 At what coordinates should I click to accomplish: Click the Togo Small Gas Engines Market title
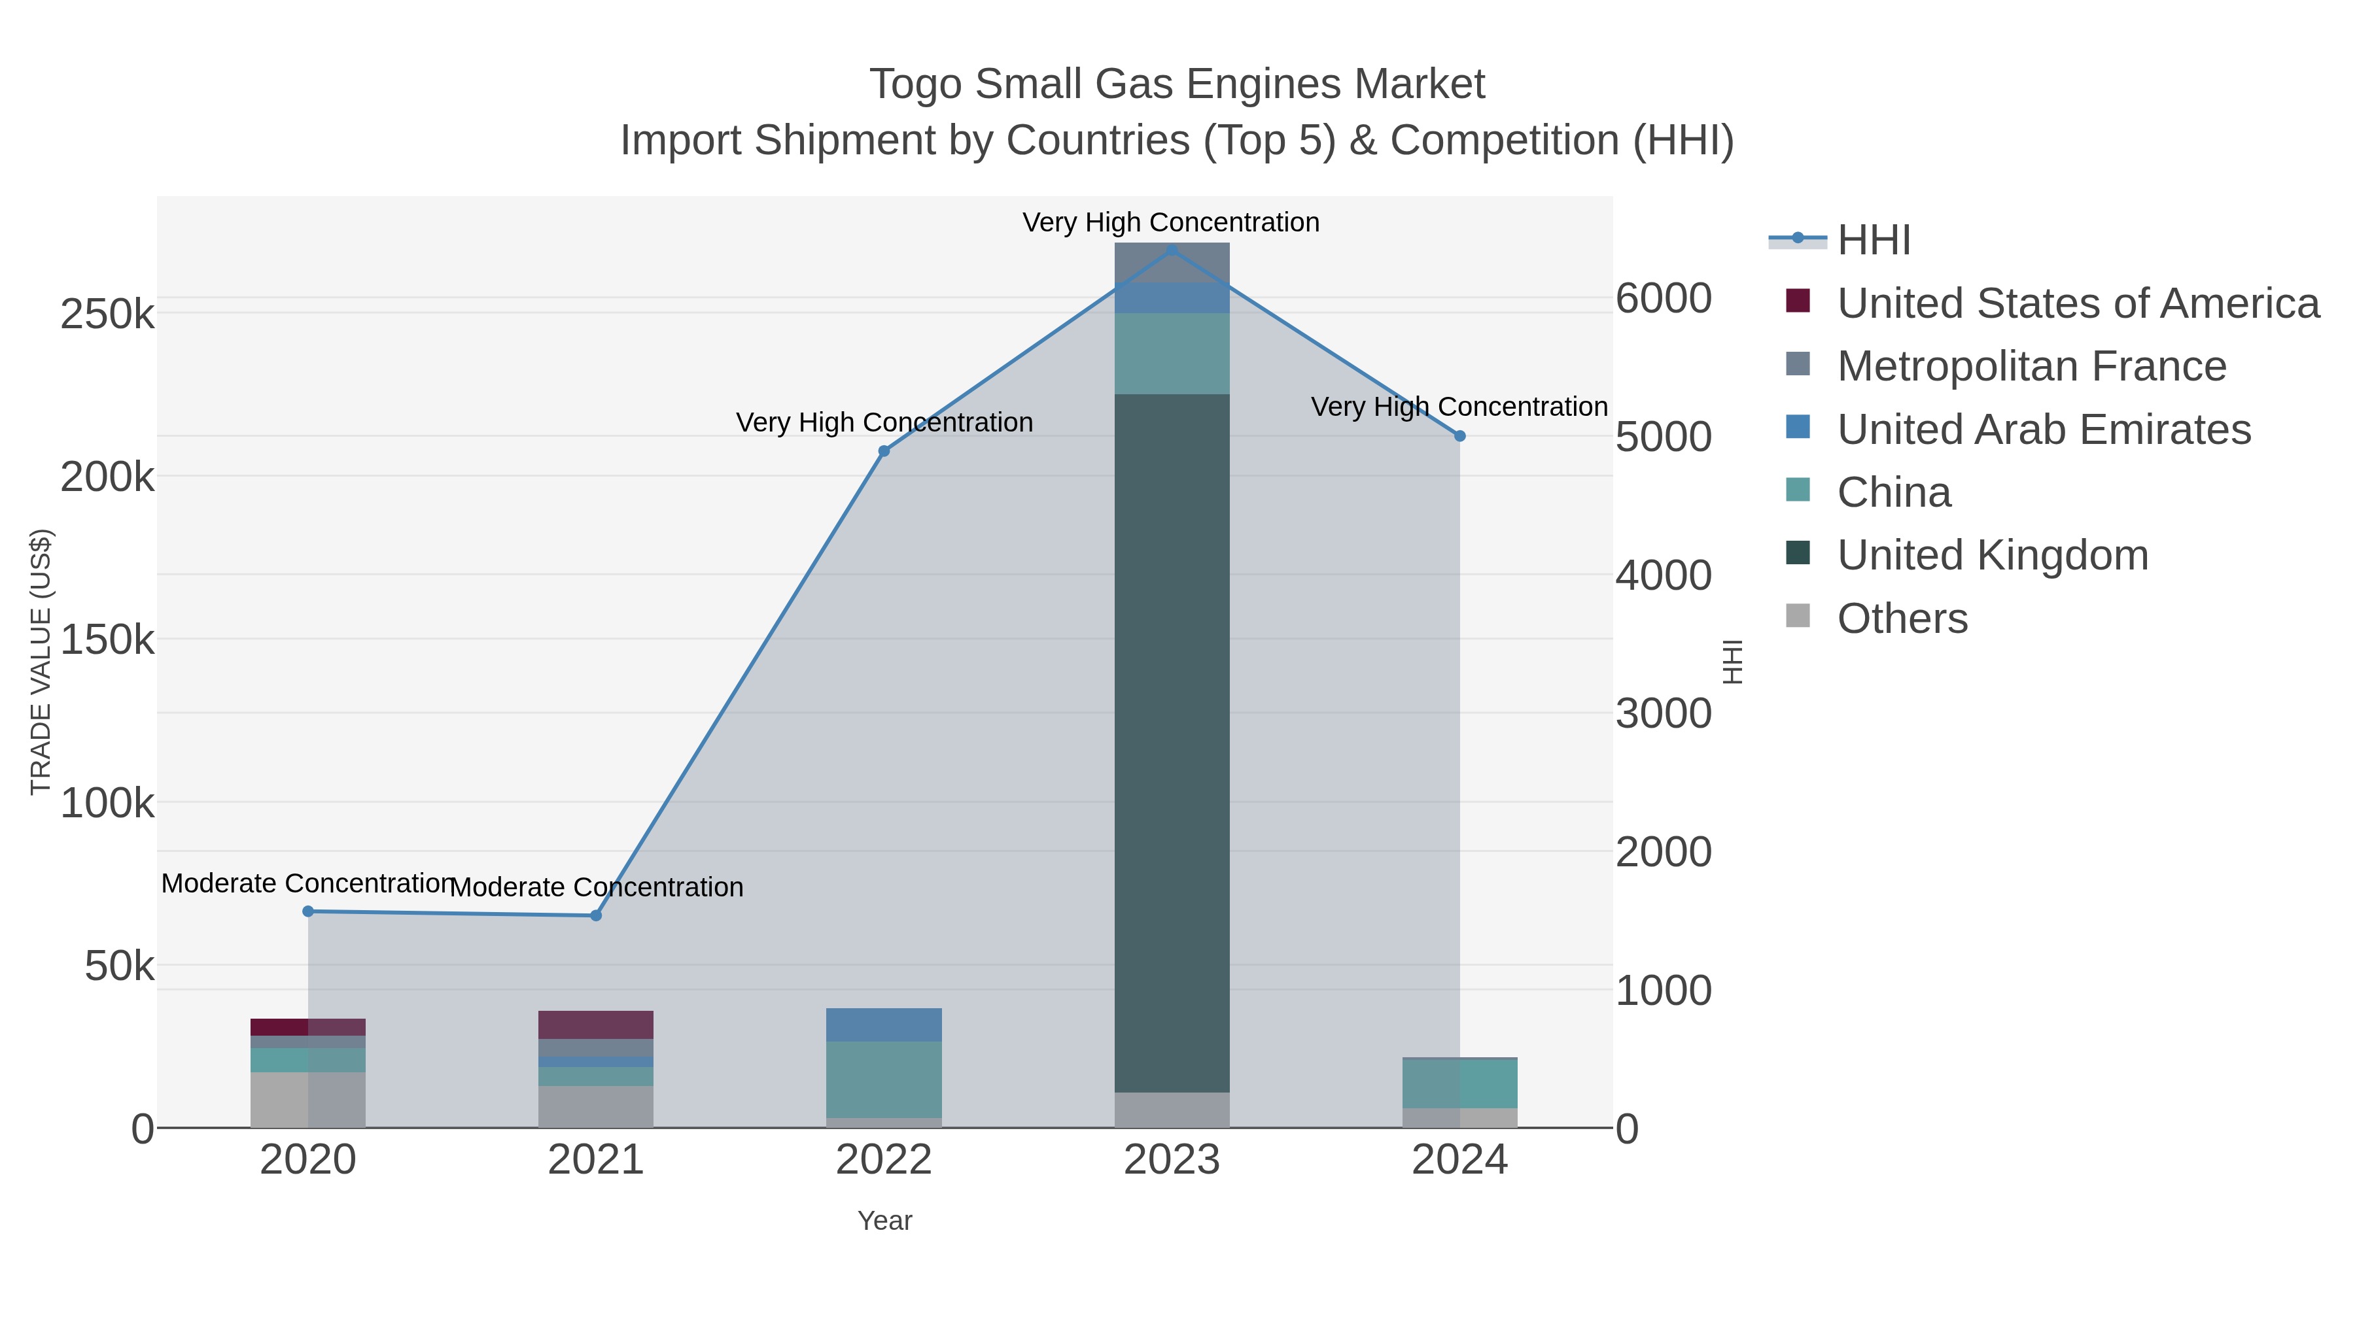pos(1177,84)
